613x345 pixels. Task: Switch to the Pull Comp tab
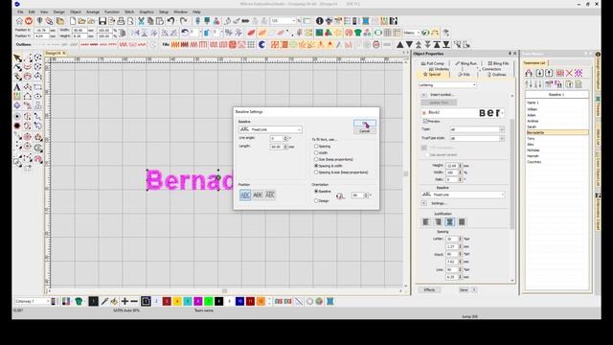click(x=433, y=63)
